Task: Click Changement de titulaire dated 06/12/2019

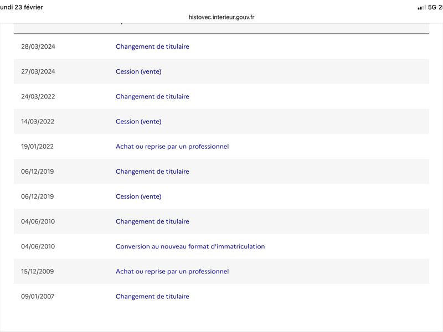Action: 152,172
